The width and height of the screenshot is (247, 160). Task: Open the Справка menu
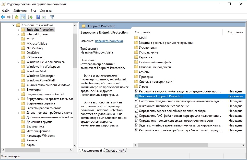46,11
